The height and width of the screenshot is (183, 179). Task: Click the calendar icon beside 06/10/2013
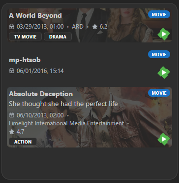tap(12, 115)
